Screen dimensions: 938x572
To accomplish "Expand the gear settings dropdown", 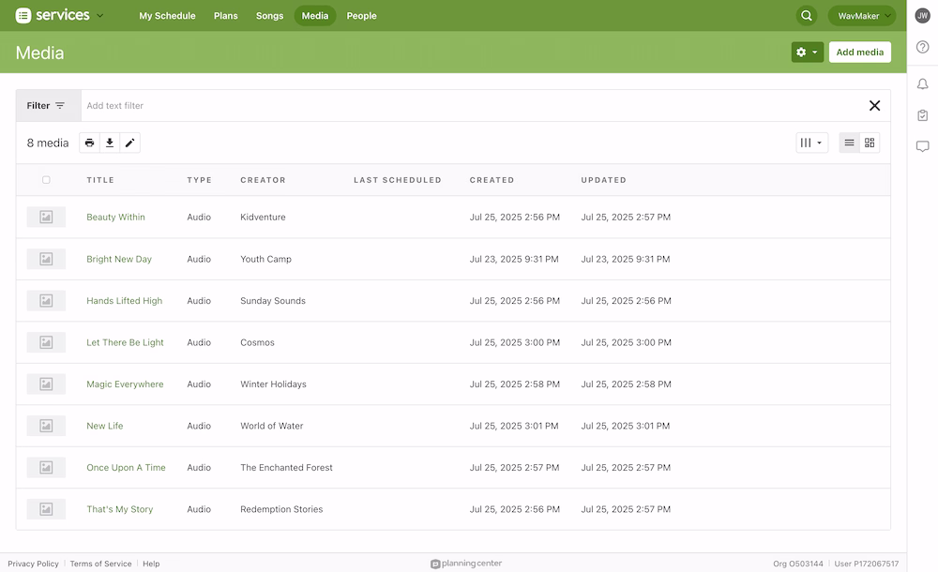I will tap(807, 53).
